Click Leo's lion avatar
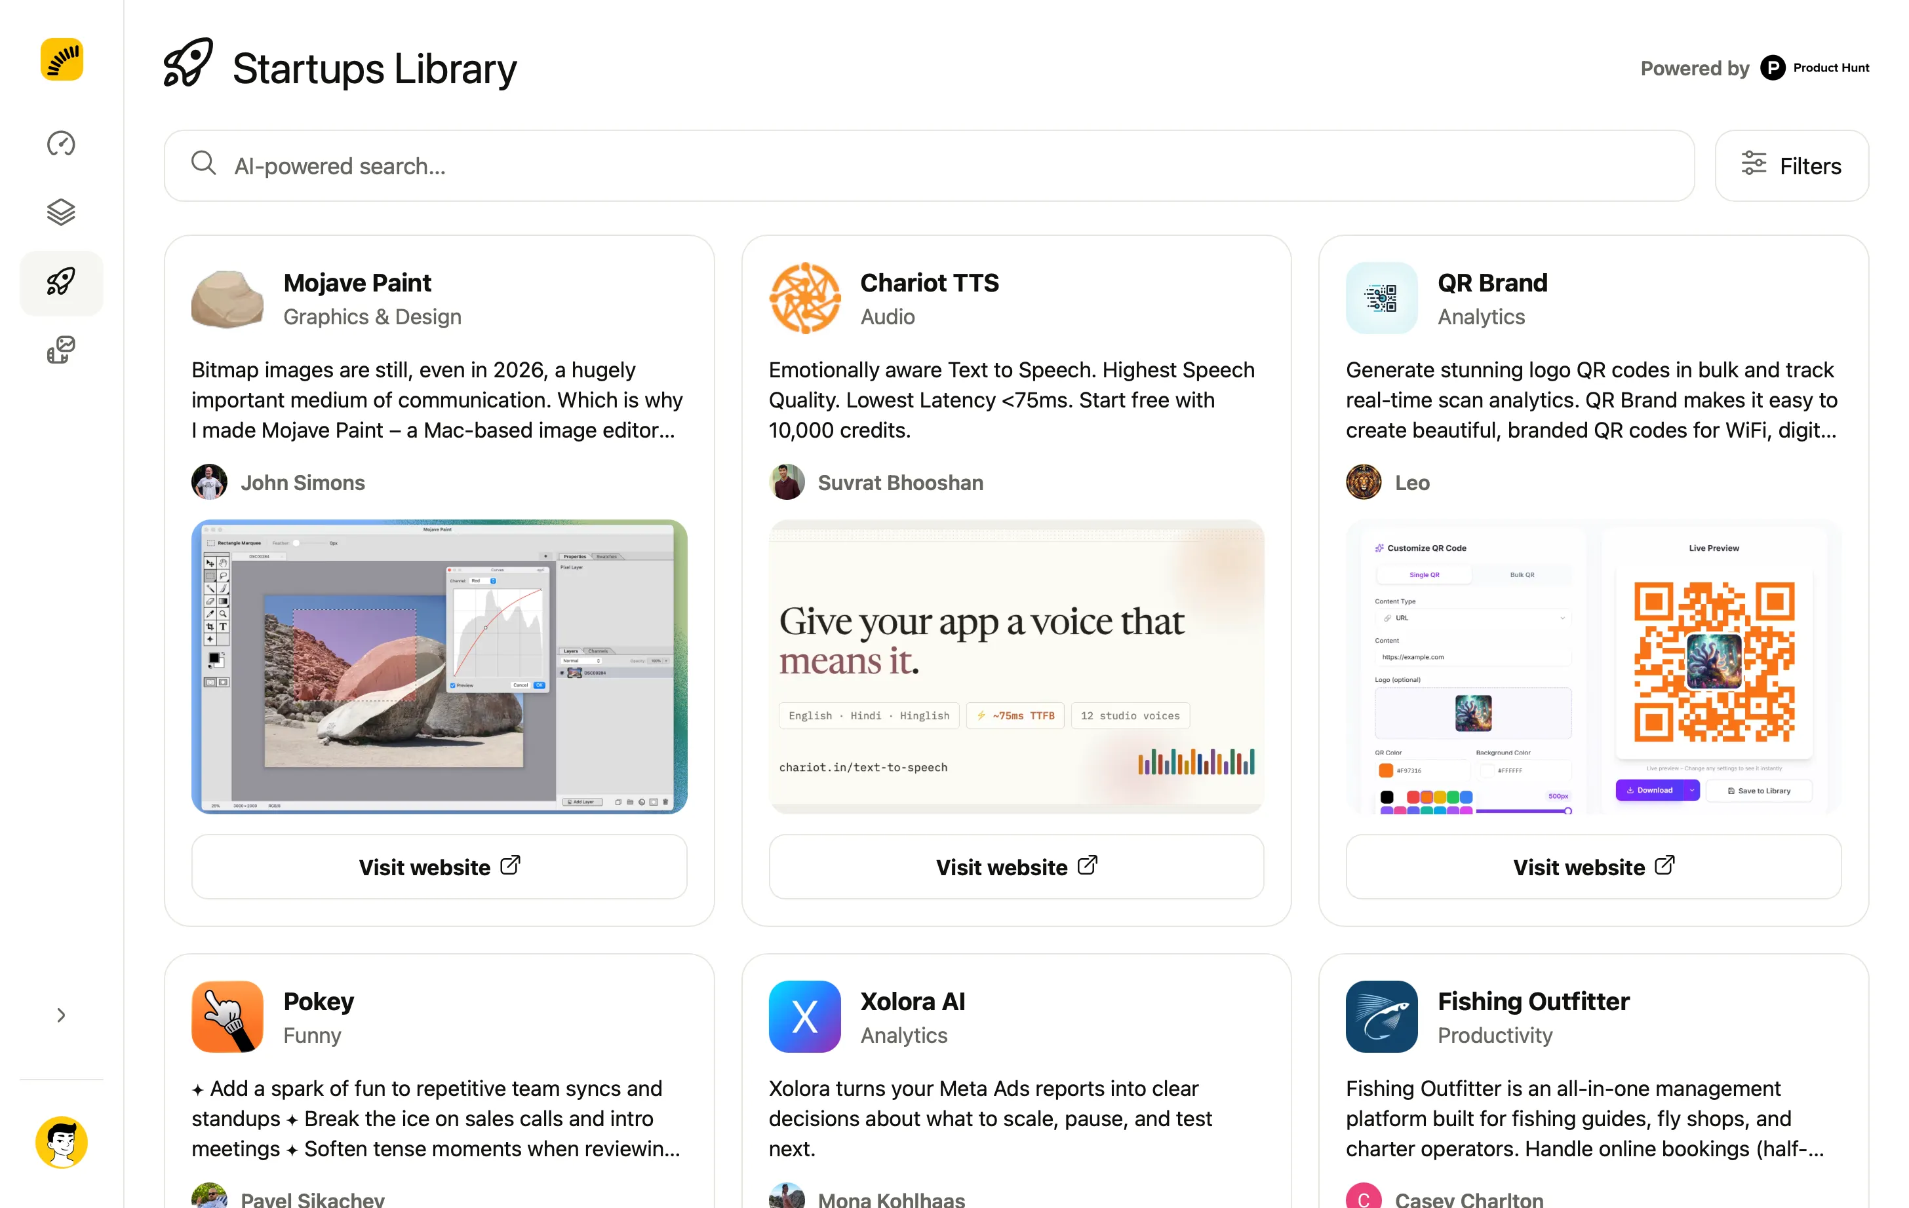The image size is (1909, 1208). (x=1364, y=482)
